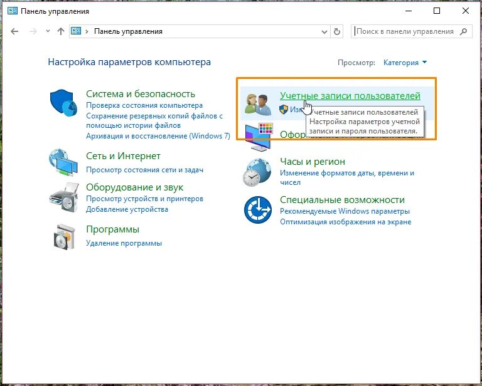Click the Control Panel title bar icon
The width and height of the screenshot is (482, 386).
coord(13,11)
